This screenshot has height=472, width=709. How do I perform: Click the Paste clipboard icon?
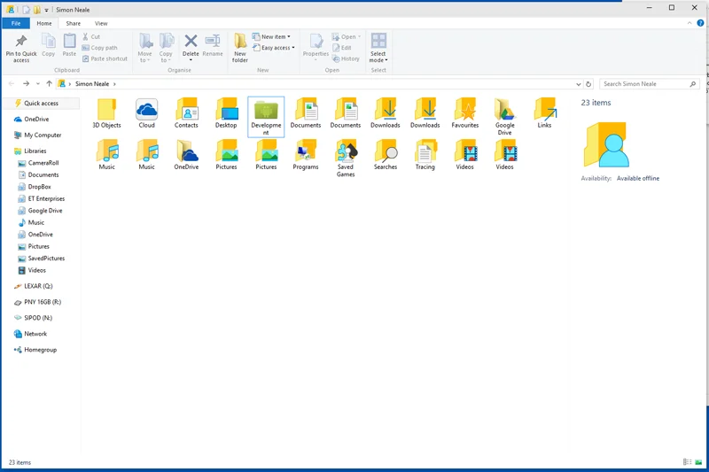(69, 41)
